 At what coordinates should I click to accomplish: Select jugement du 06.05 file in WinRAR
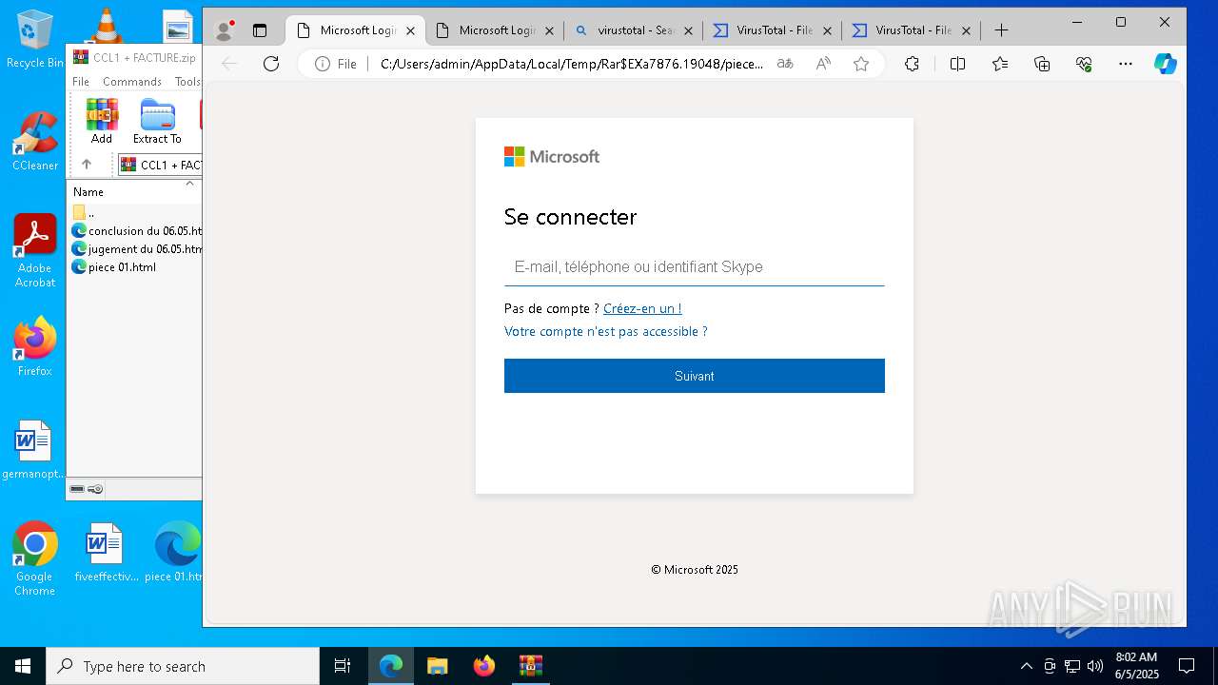pyautogui.click(x=137, y=248)
